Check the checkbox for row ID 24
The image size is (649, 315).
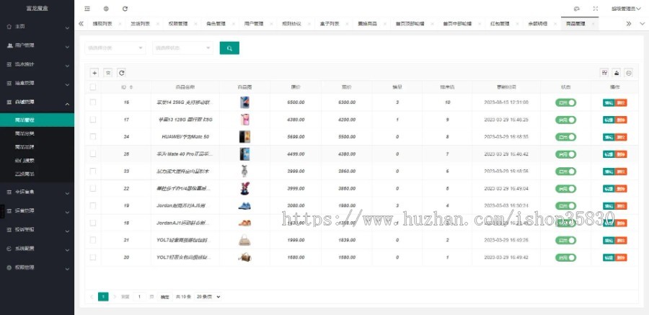(x=93, y=137)
